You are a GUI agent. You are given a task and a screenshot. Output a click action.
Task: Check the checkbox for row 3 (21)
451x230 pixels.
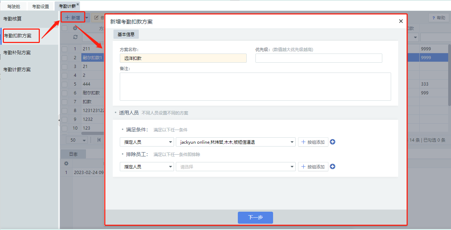pyautogui.click(x=64, y=67)
